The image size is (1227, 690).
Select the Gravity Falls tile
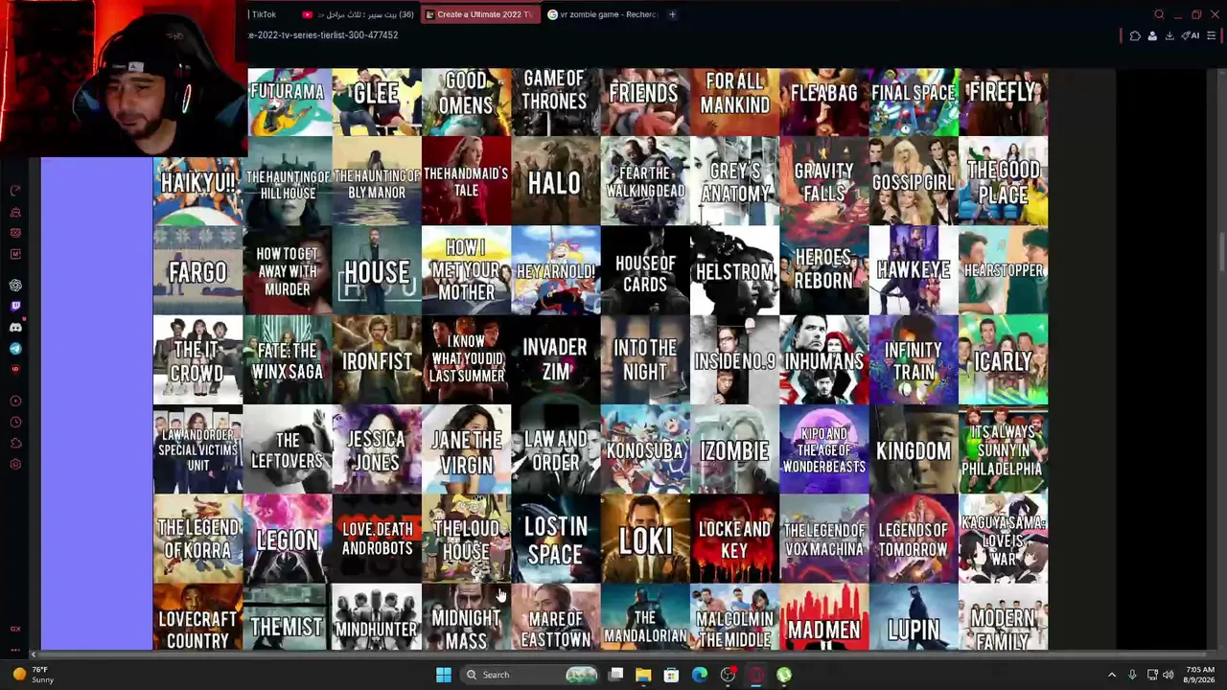pos(823,181)
